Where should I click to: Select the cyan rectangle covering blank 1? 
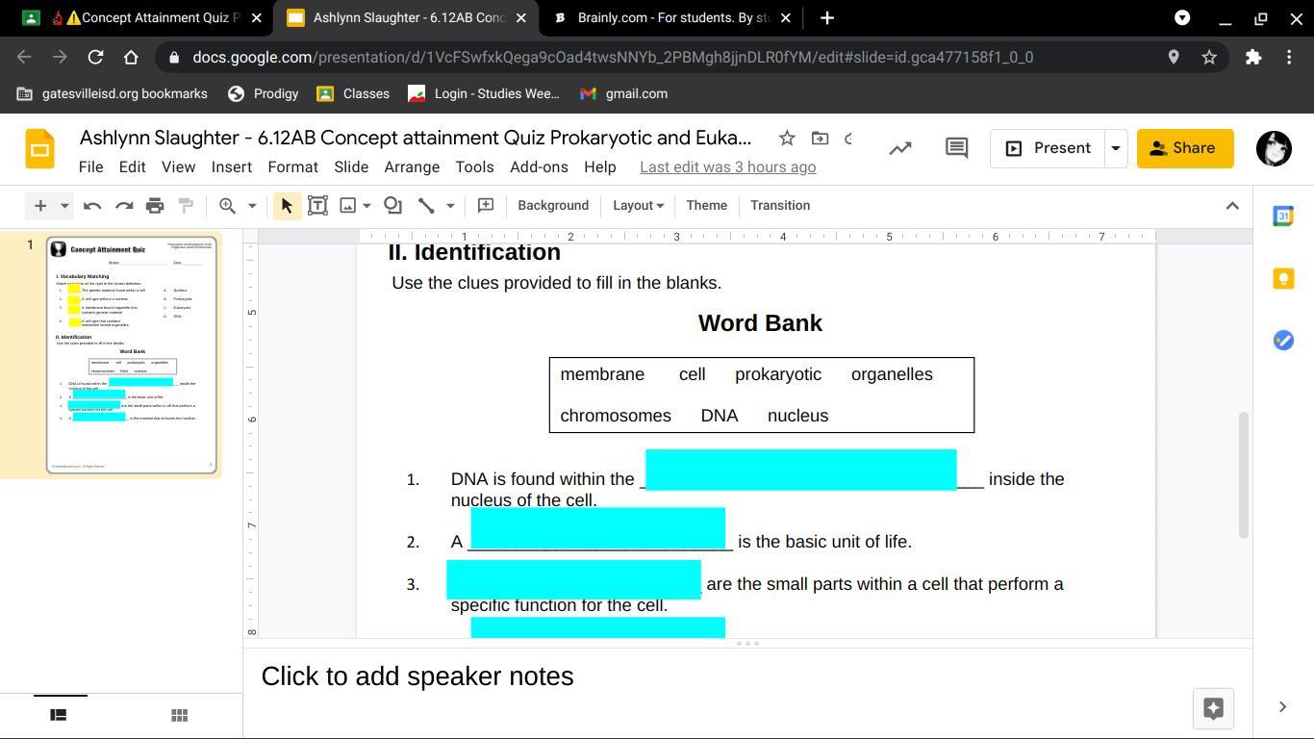[x=800, y=470]
